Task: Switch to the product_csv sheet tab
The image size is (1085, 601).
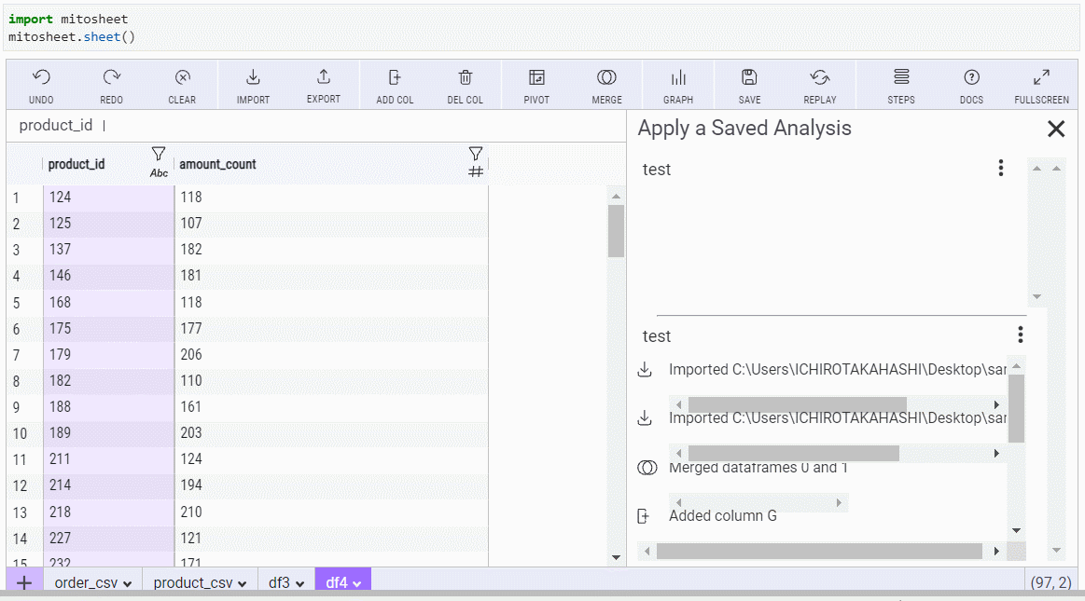Action: point(193,583)
